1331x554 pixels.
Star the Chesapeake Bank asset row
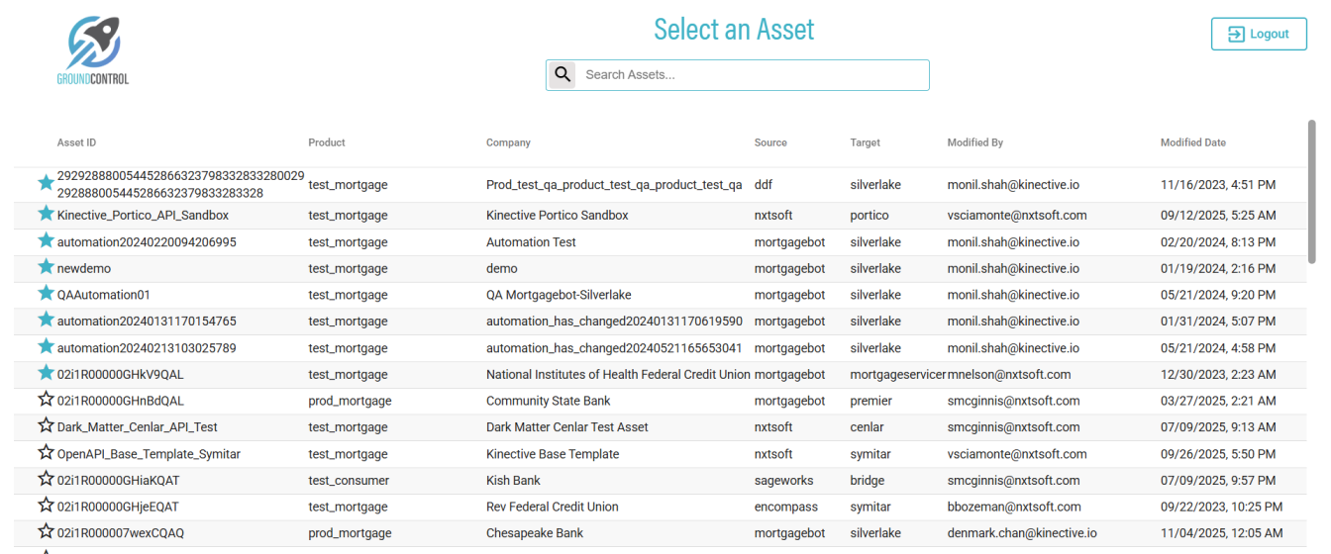[x=46, y=532]
